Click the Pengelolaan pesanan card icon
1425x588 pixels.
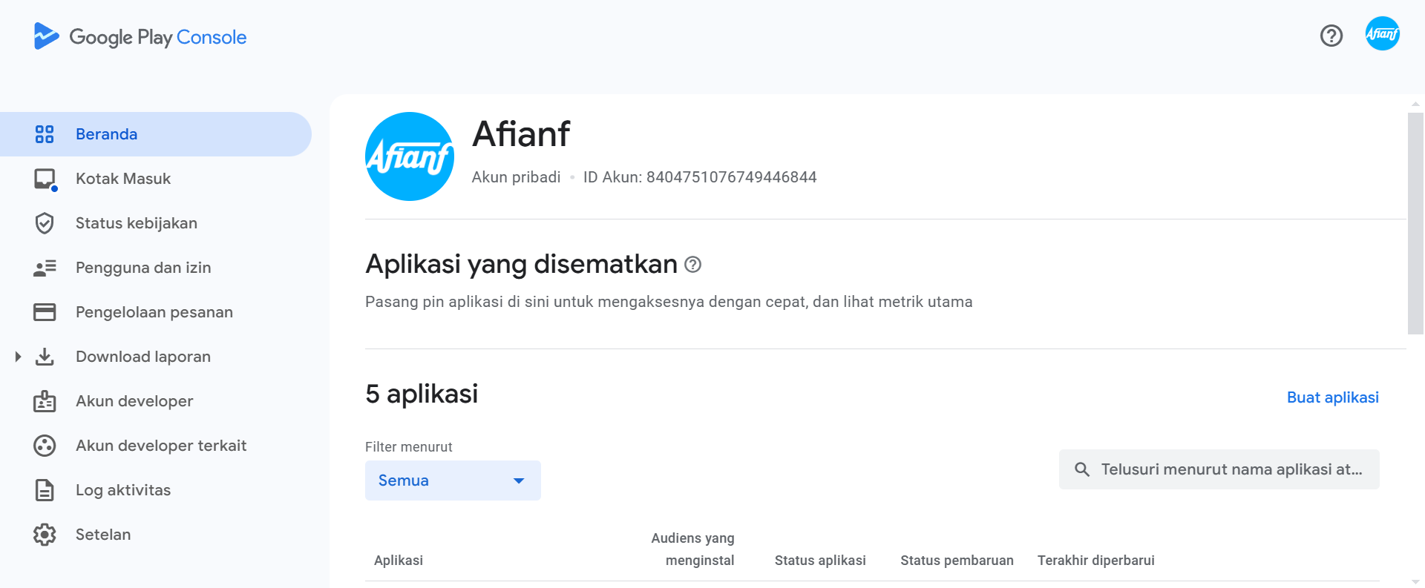[45, 312]
